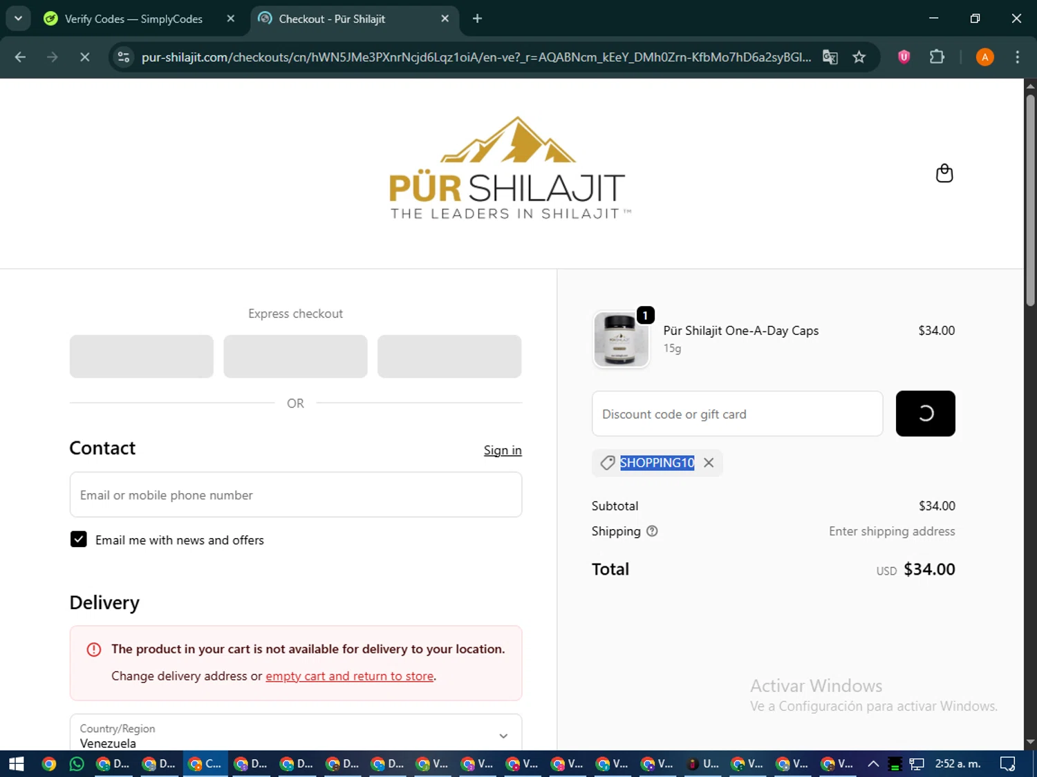Click the error alert icon in Delivery notice
This screenshot has width=1037, height=777.
[x=94, y=649]
